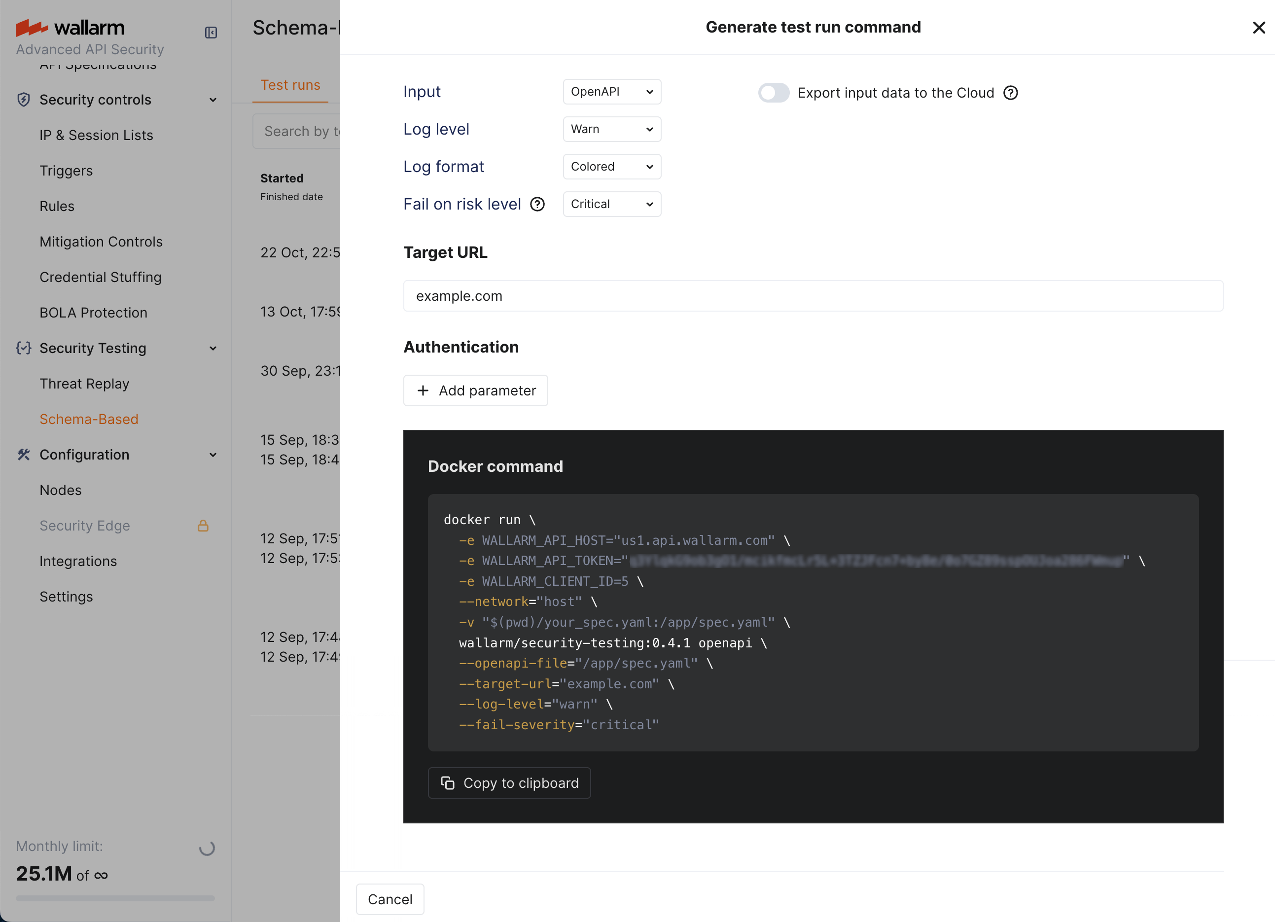
Task: Open help tooltip for Export input data
Action: 1010,93
